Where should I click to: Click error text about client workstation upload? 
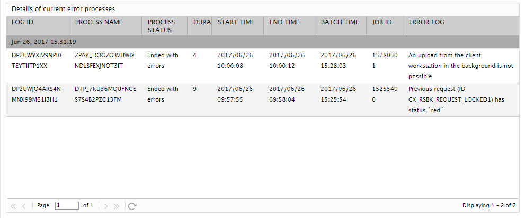(461, 66)
